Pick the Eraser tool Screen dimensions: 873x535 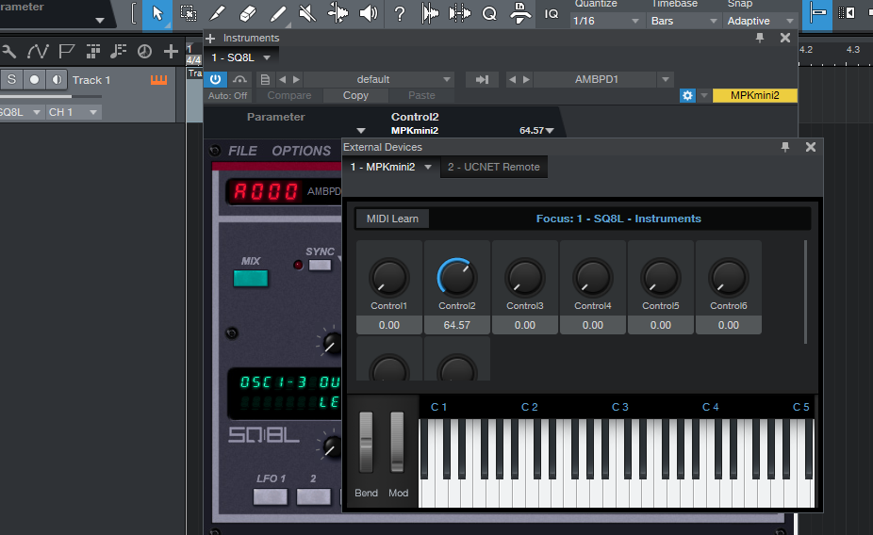click(248, 13)
